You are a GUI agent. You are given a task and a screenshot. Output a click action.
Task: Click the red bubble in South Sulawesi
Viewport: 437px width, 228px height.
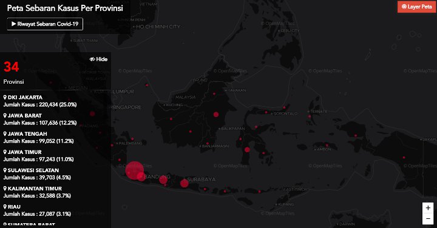tap(247, 150)
